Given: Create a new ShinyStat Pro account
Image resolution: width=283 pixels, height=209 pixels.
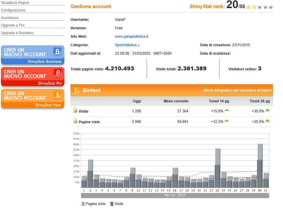Looking at the screenshot, I should click(x=33, y=77).
